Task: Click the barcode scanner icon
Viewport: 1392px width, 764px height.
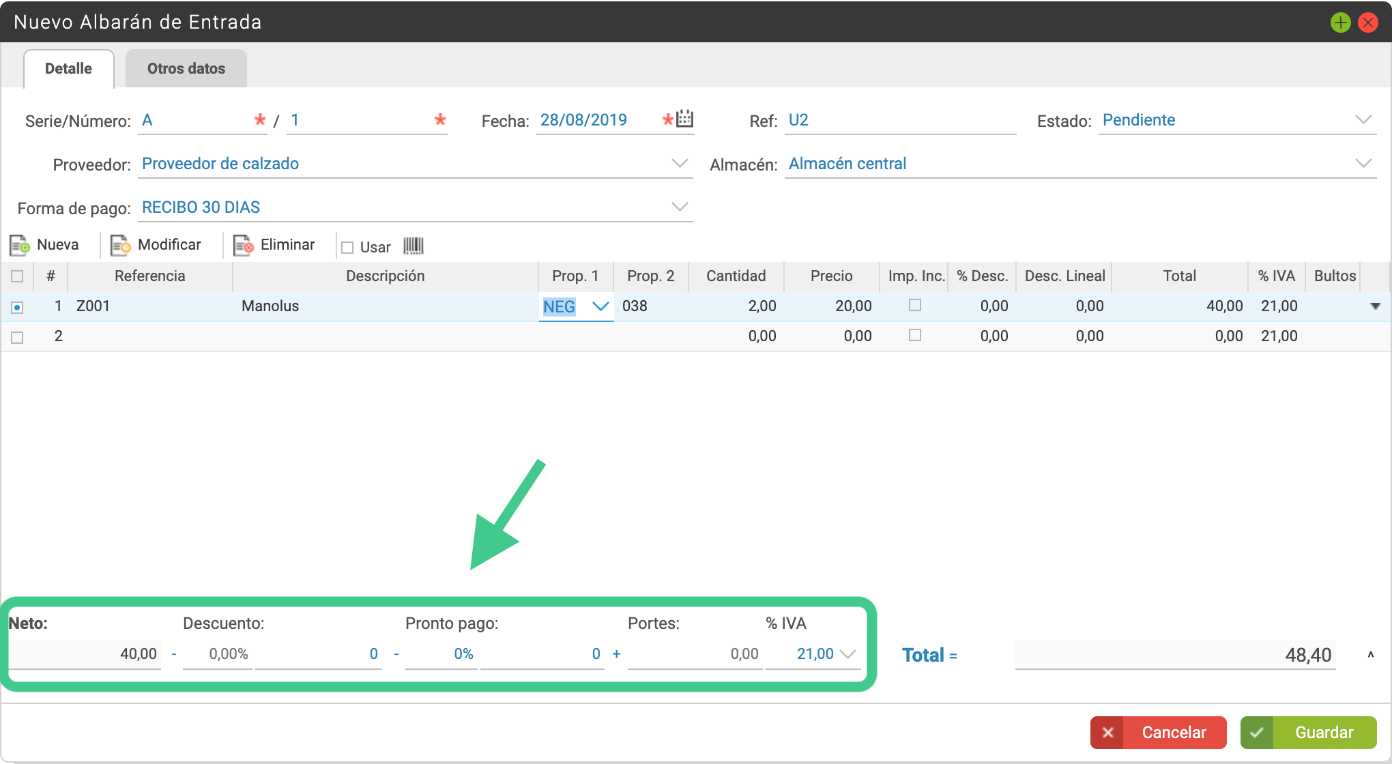Action: [x=414, y=246]
